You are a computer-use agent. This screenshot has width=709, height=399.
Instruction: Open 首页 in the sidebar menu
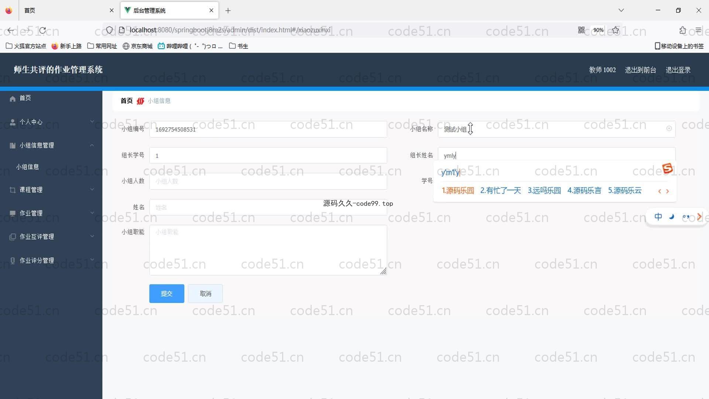pyautogui.click(x=51, y=98)
